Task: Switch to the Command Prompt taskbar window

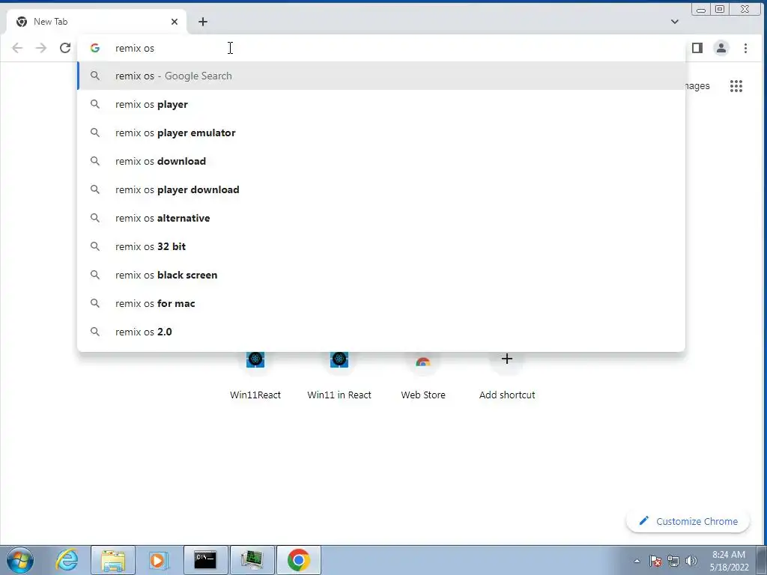Action: [205, 560]
